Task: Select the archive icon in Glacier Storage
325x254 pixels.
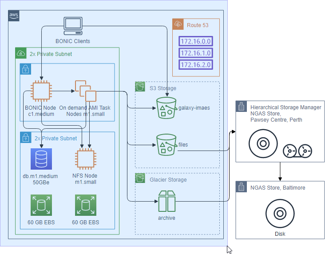Action: point(167,201)
